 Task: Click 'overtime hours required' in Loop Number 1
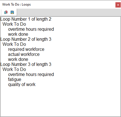click(x=31, y=29)
